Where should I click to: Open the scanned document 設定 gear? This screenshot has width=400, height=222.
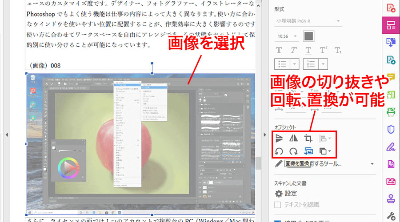click(279, 194)
